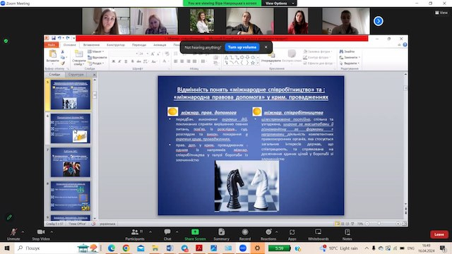Start recording with the Record button
Image resolution: width=452 pixels, height=254 pixels.
[x=245, y=234]
